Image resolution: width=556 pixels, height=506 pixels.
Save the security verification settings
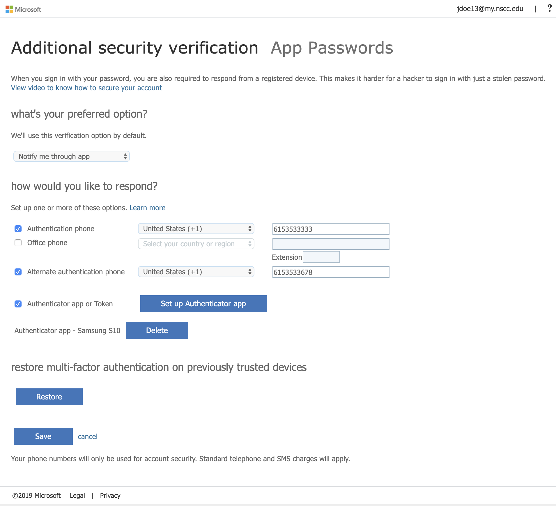43,436
